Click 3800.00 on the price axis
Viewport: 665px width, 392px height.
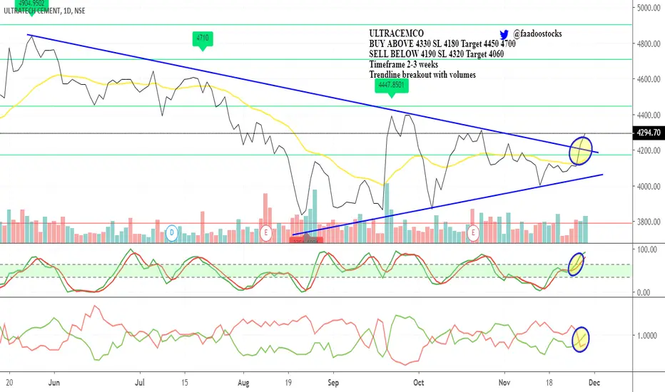tap(649, 222)
